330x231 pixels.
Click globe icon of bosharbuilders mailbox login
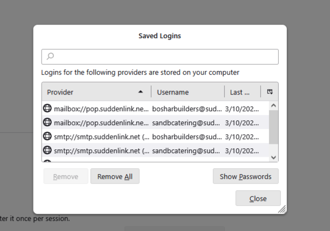[47, 108]
